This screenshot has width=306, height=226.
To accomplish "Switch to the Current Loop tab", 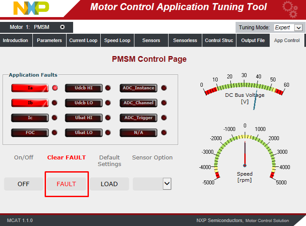I will [x=83, y=40].
